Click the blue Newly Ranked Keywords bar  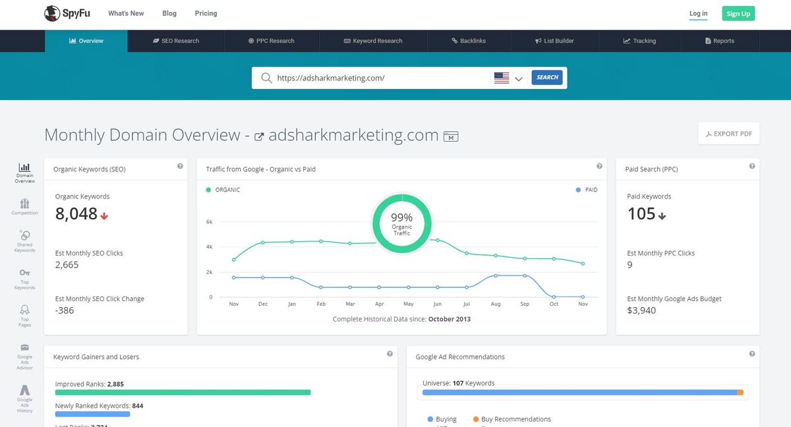[x=92, y=414]
